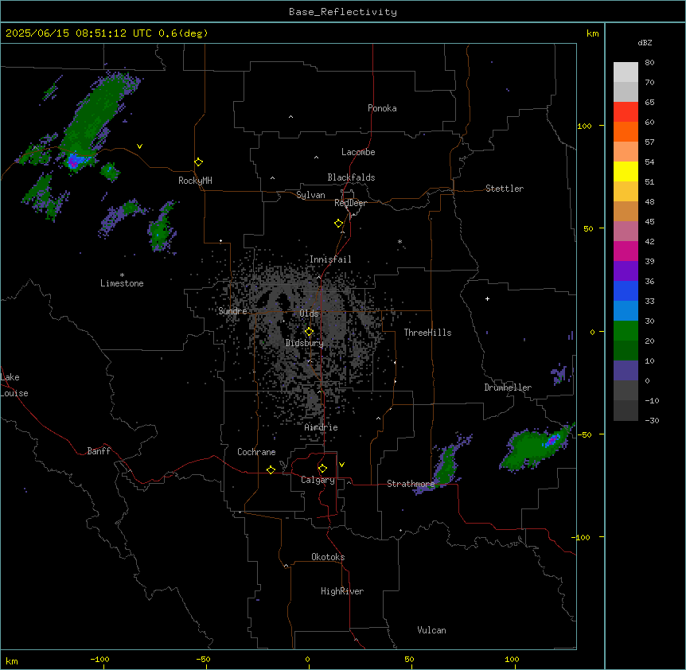
Task: Click the Sylvan label
Action: coord(310,195)
